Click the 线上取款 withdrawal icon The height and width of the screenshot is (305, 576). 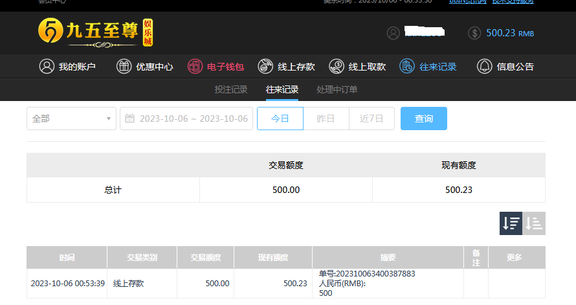[x=336, y=67]
